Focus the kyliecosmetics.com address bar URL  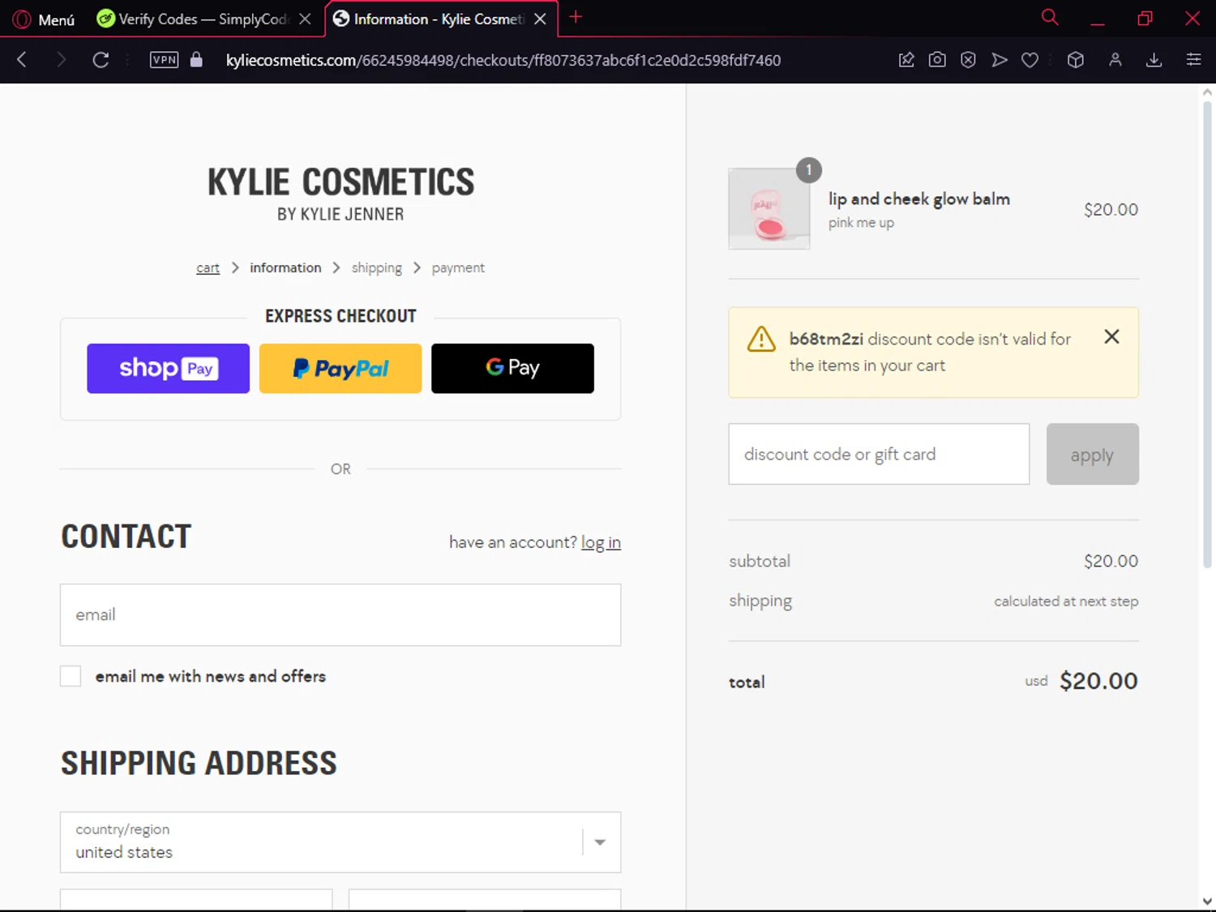point(503,60)
